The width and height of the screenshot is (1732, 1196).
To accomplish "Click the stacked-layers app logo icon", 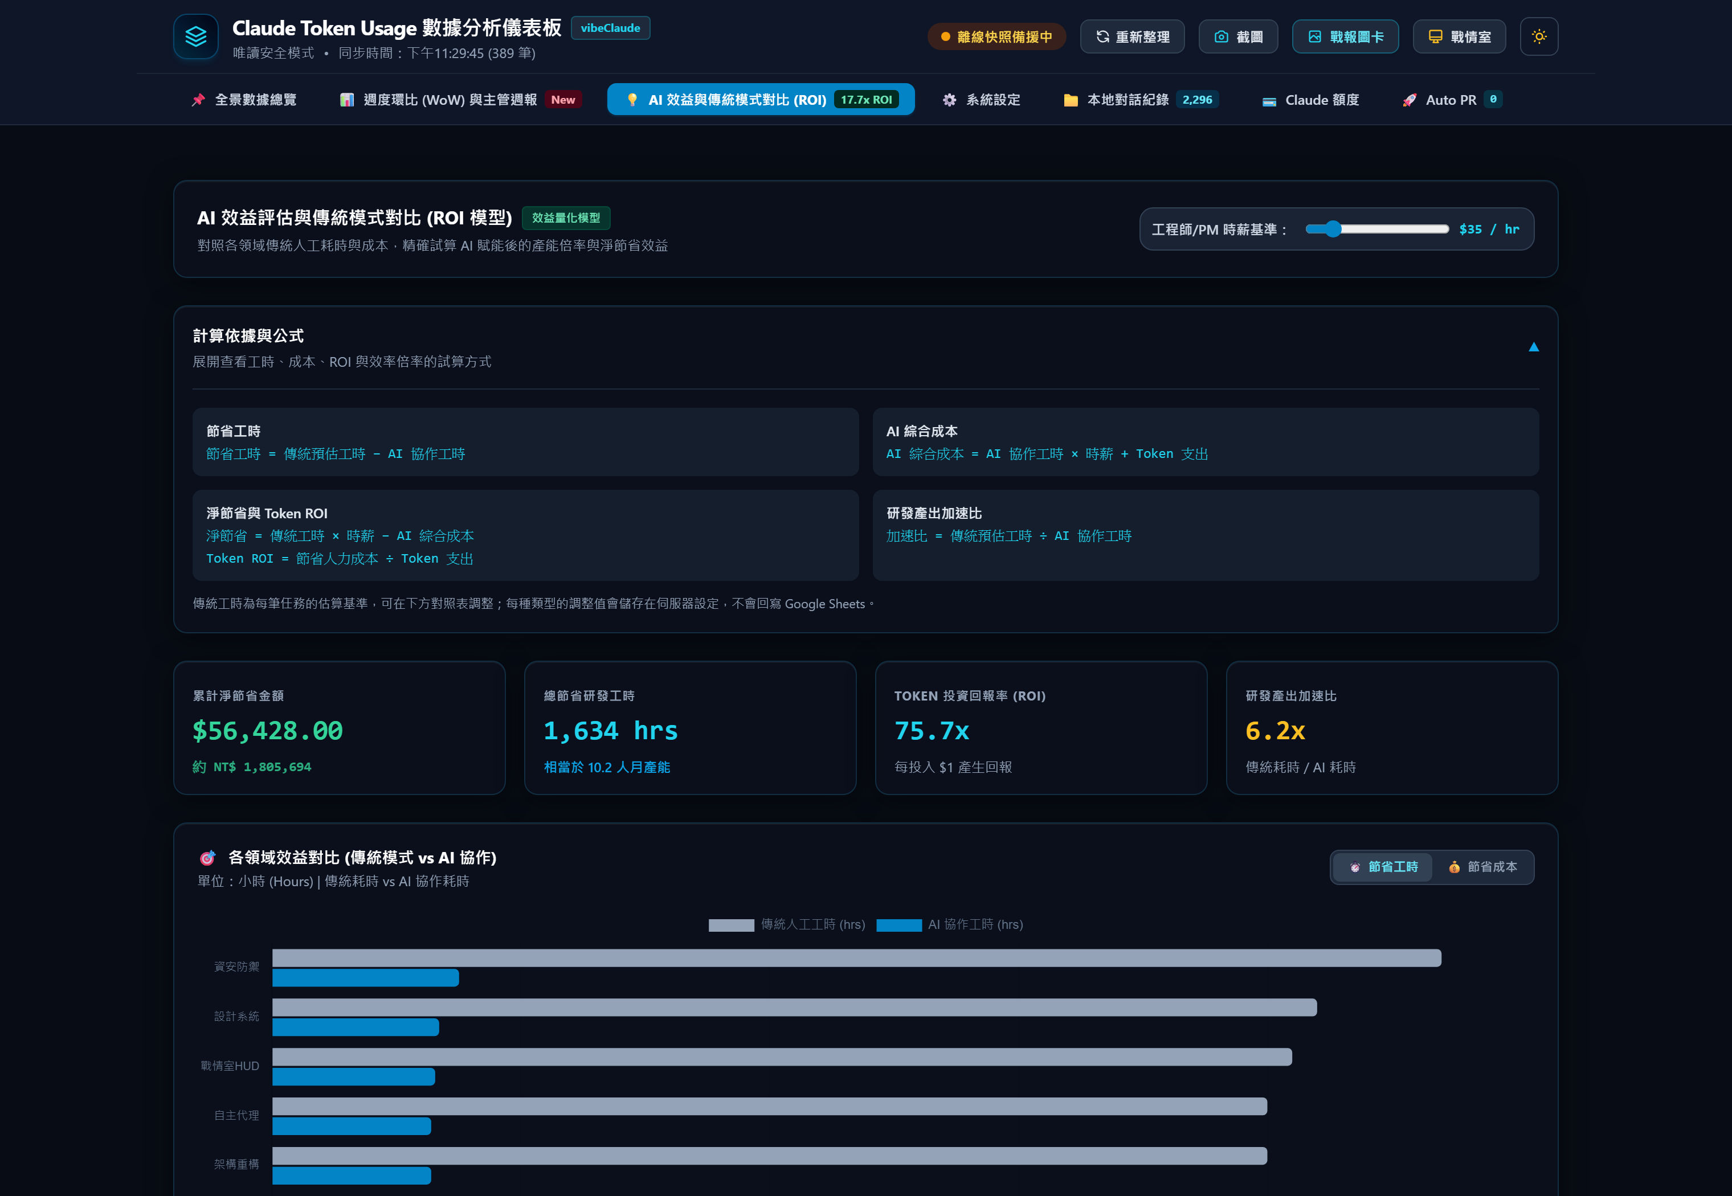I will [x=195, y=36].
